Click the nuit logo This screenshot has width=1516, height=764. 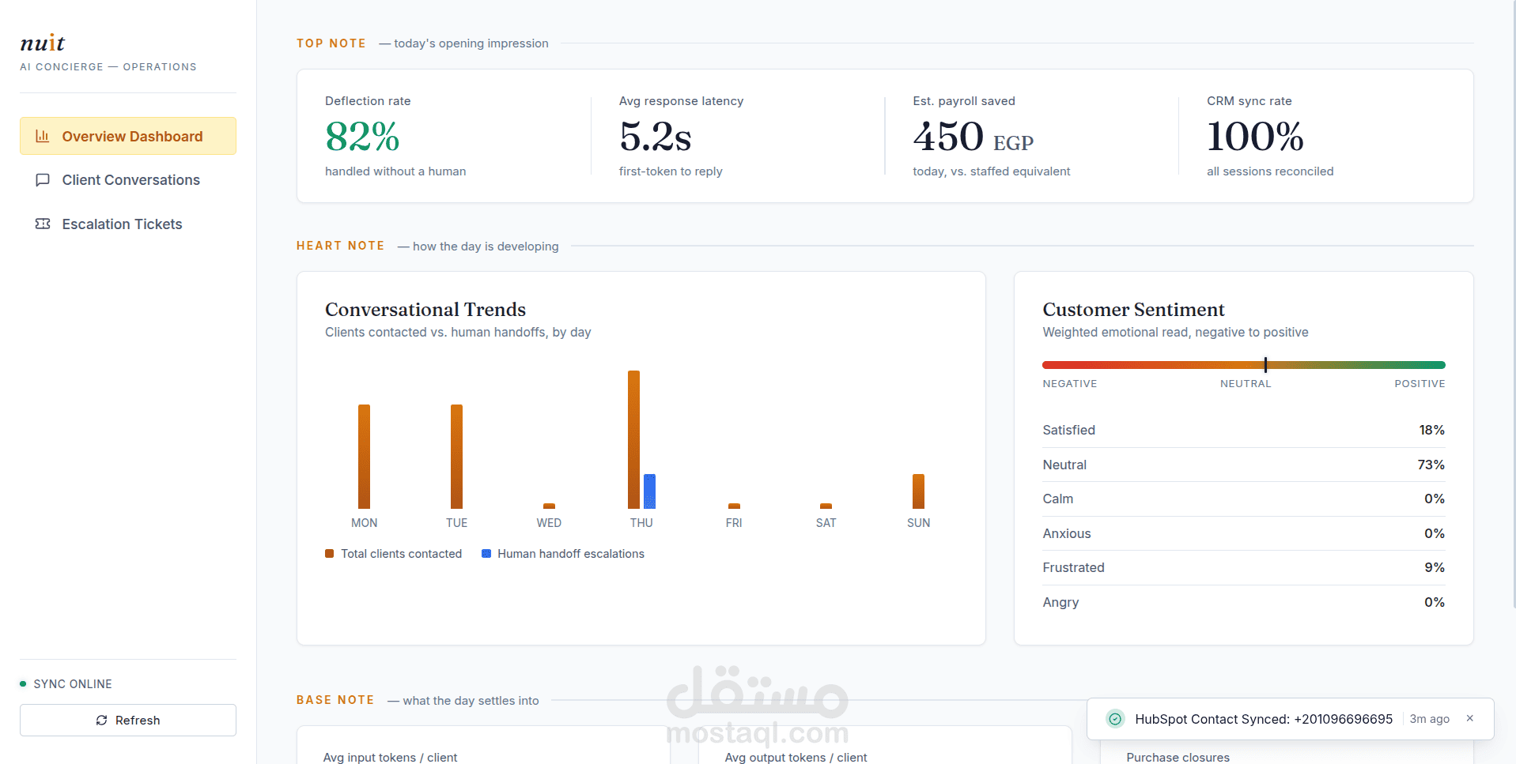[x=43, y=43]
